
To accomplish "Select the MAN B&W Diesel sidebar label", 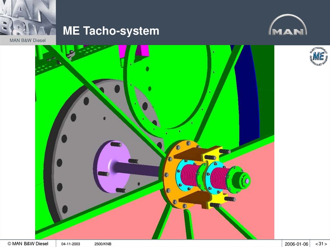I will (x=27, y=41).
